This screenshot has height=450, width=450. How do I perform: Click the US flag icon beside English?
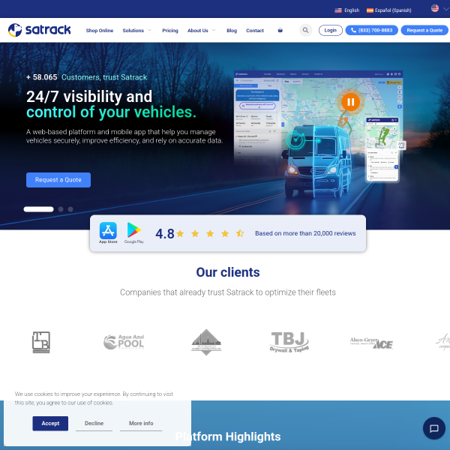(x=338, y=10)
